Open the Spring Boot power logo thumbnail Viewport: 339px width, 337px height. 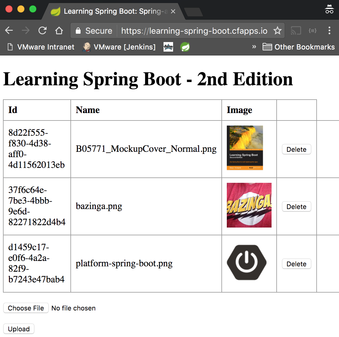247,262
